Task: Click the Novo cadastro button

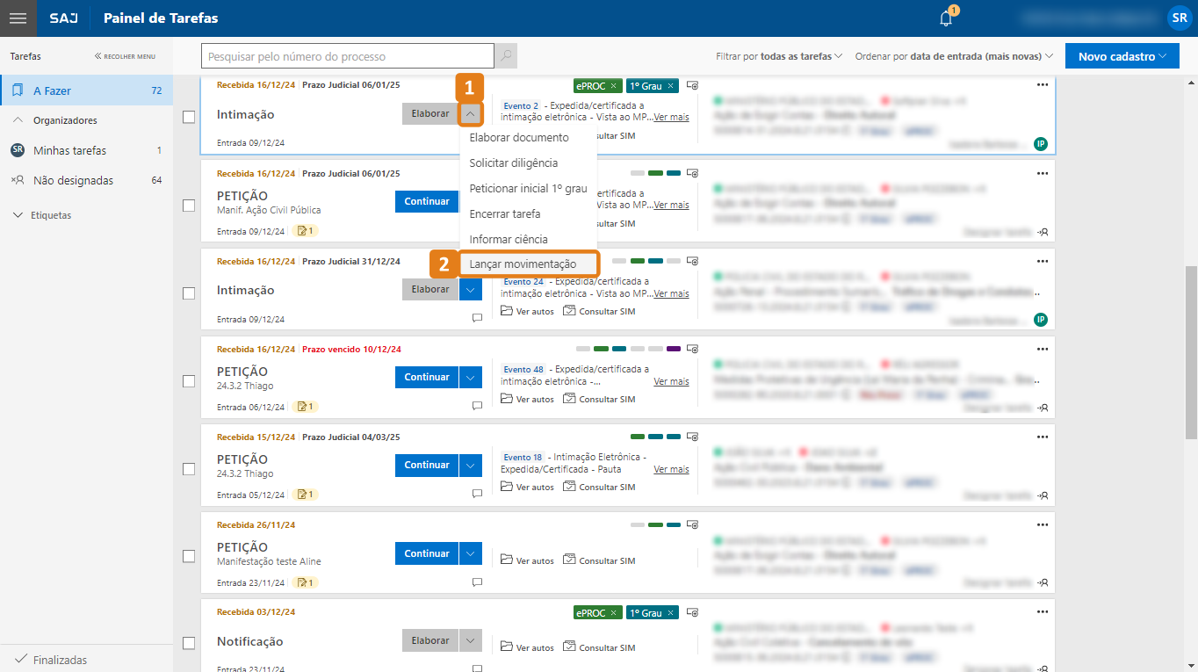Action: click(1122, 56)
